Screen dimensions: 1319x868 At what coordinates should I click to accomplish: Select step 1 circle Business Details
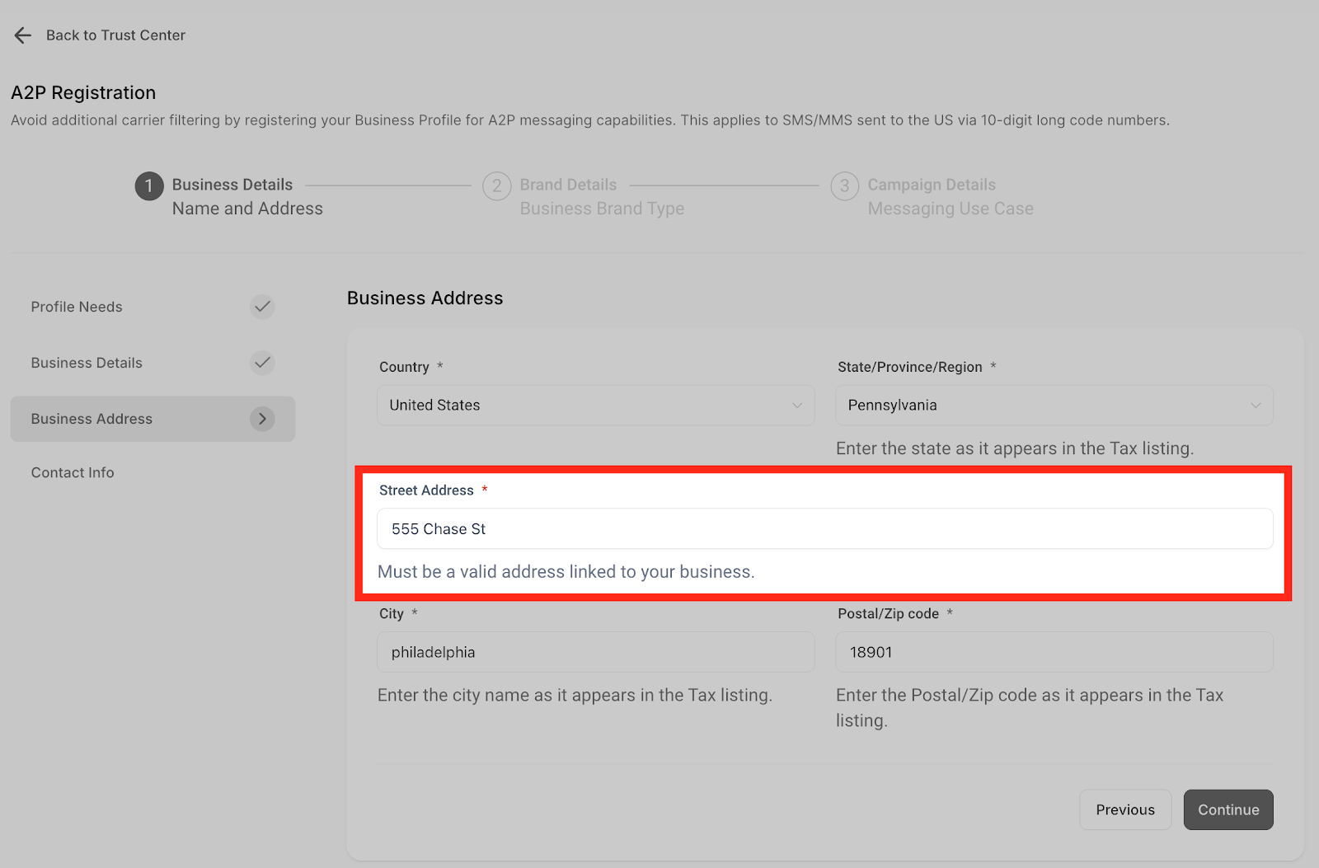[149, 185]
